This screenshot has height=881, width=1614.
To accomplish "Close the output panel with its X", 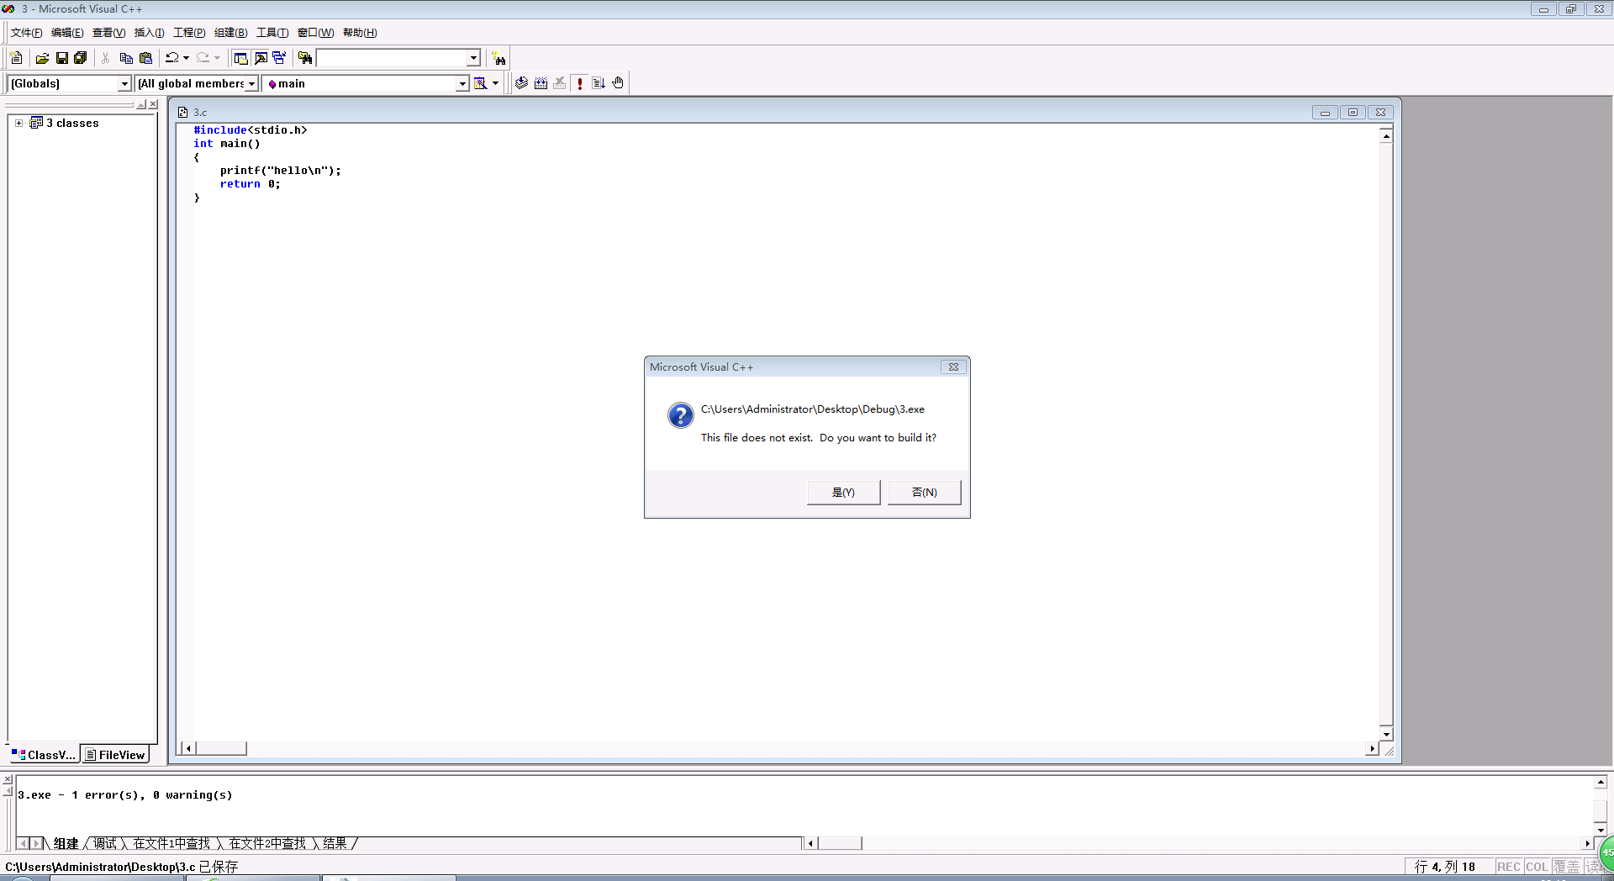I will pyautogui.click(x=8, y=780).
